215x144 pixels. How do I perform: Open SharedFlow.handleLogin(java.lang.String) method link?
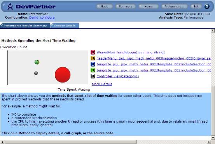[x=131, y=52]
